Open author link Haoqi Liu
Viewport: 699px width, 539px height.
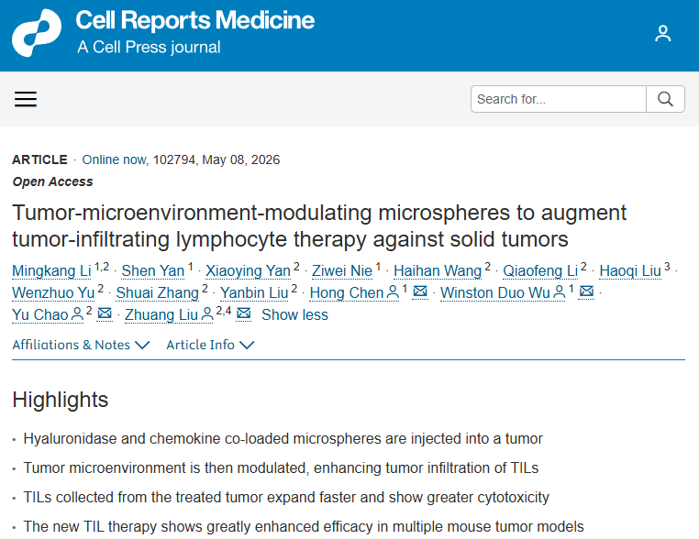630,270
